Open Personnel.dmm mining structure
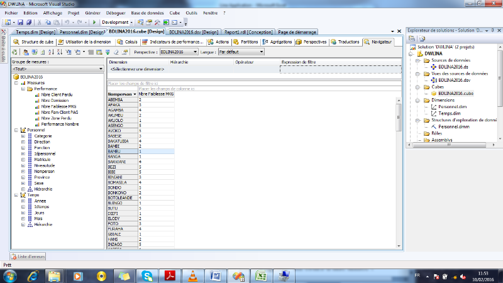503x283 pixels. click(453, 126)
